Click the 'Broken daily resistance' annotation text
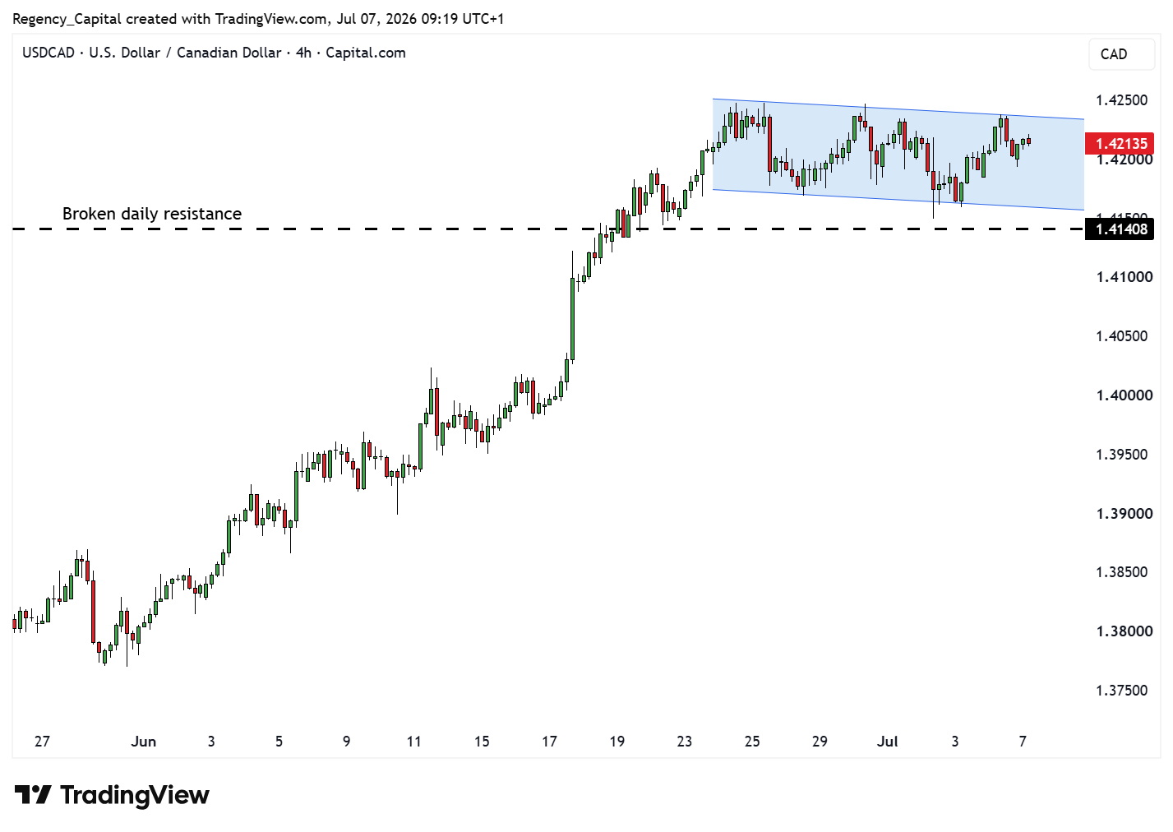The image size is (1173, 832). (x=152, y=214)
